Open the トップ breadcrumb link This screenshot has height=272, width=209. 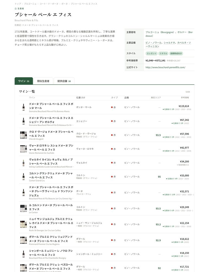click(18, 4)
